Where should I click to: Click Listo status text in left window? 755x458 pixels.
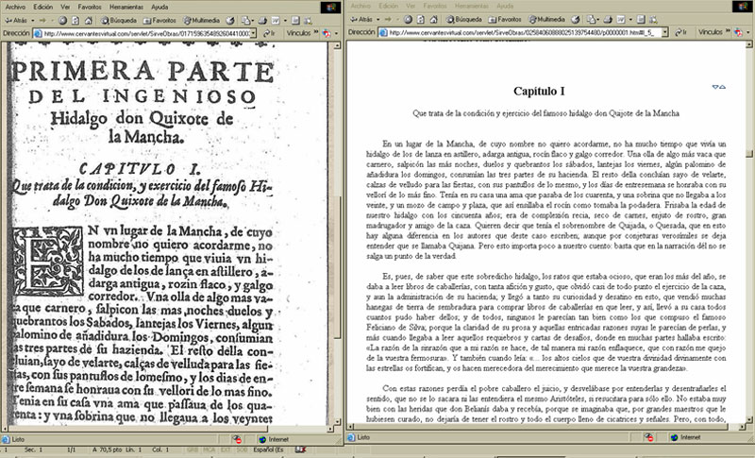pyautogui.click(x=18, y=440)
